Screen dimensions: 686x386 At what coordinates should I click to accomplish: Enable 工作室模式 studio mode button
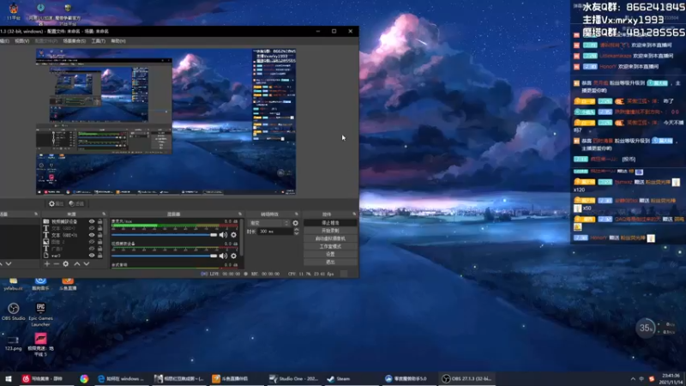click(x=330, y=246)
